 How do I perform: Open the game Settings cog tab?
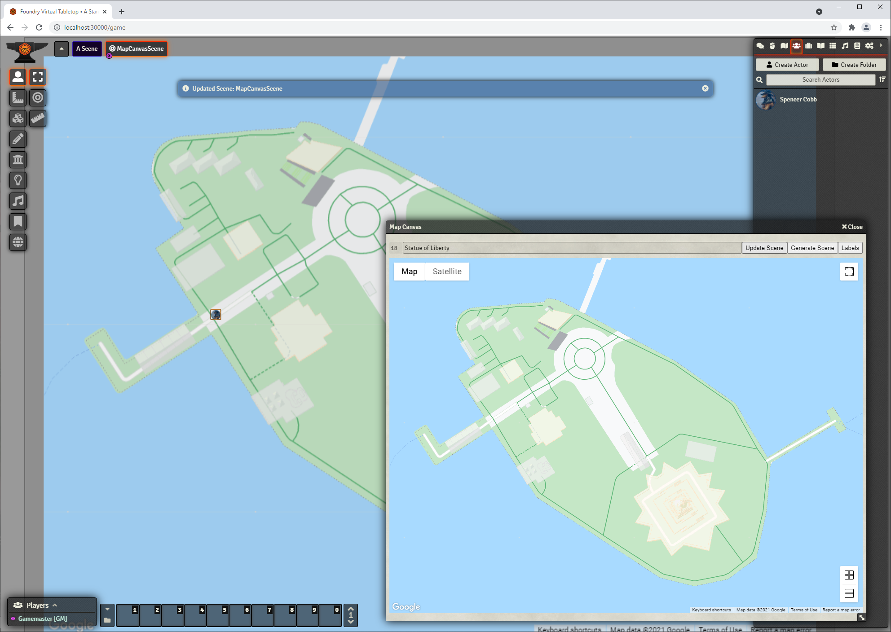[x=869, y=45]
